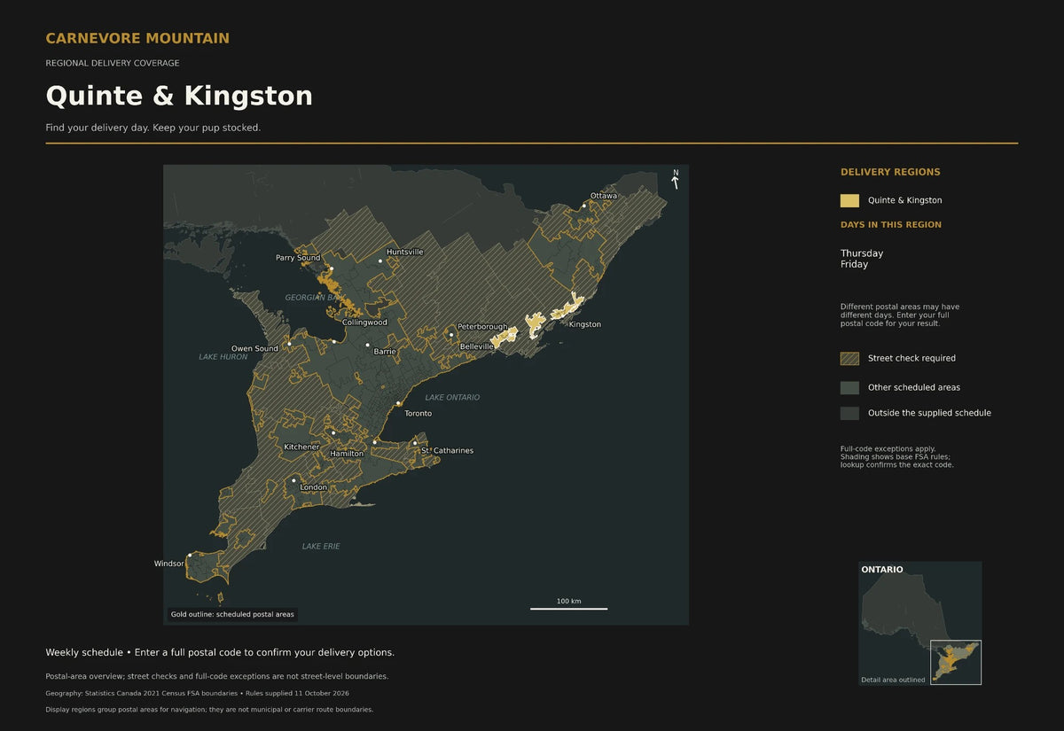Click the large Quinte & Kingston page heading
This screenshot has height=731, width=1064.
179,96
